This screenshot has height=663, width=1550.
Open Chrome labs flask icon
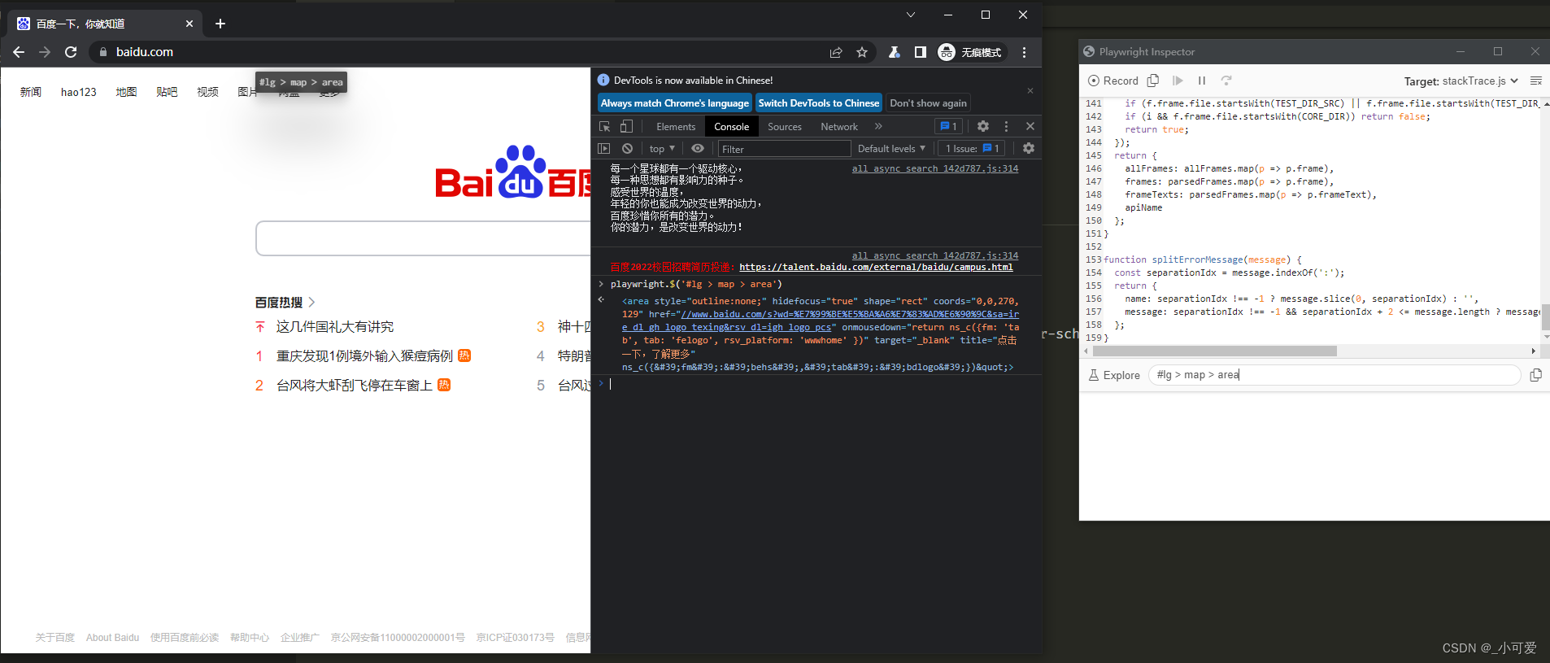[x=894, y=52]
